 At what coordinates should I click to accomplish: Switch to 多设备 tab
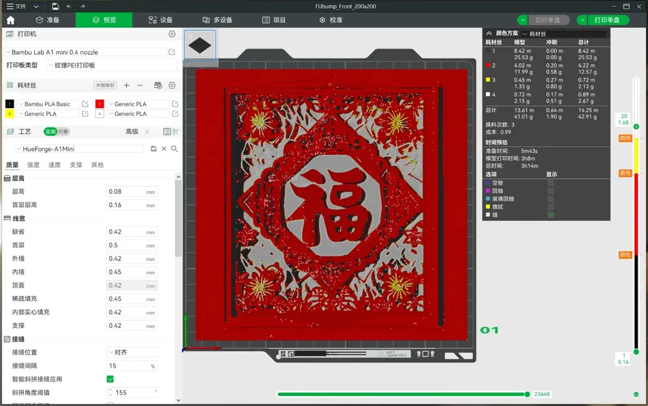[217, 20]
